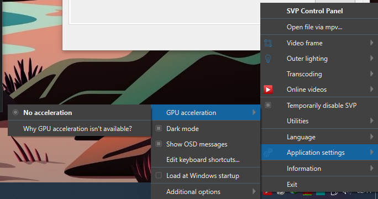Expand the GPU acceleration submenu arrow
Image resolution: width=378 pixels, height=199 pixels.
254,112
